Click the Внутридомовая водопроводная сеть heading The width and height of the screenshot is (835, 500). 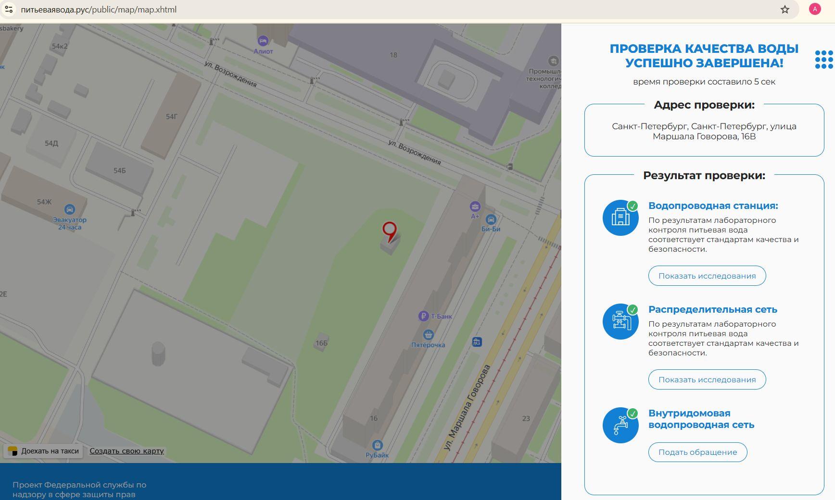(701, 419)
